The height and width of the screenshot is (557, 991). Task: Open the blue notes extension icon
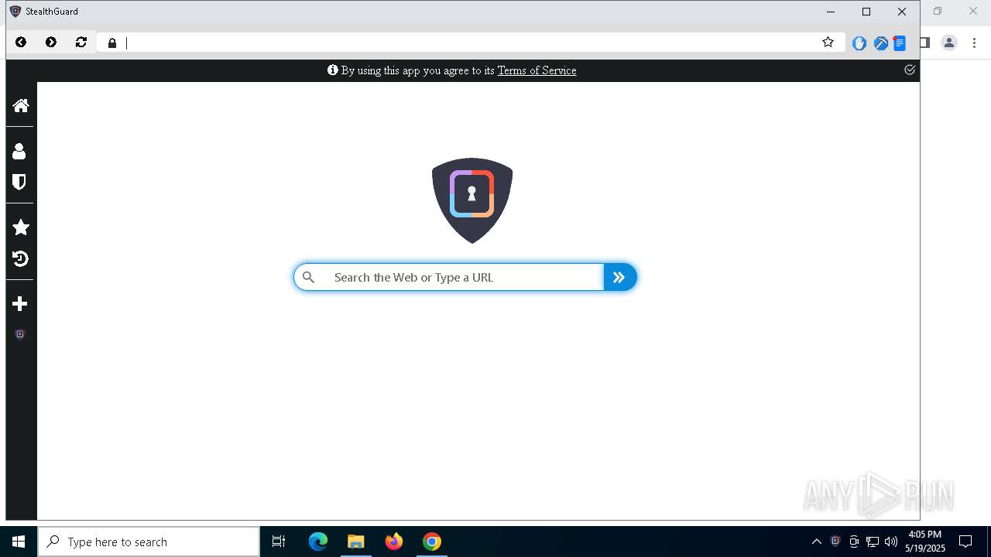(899, 43)
